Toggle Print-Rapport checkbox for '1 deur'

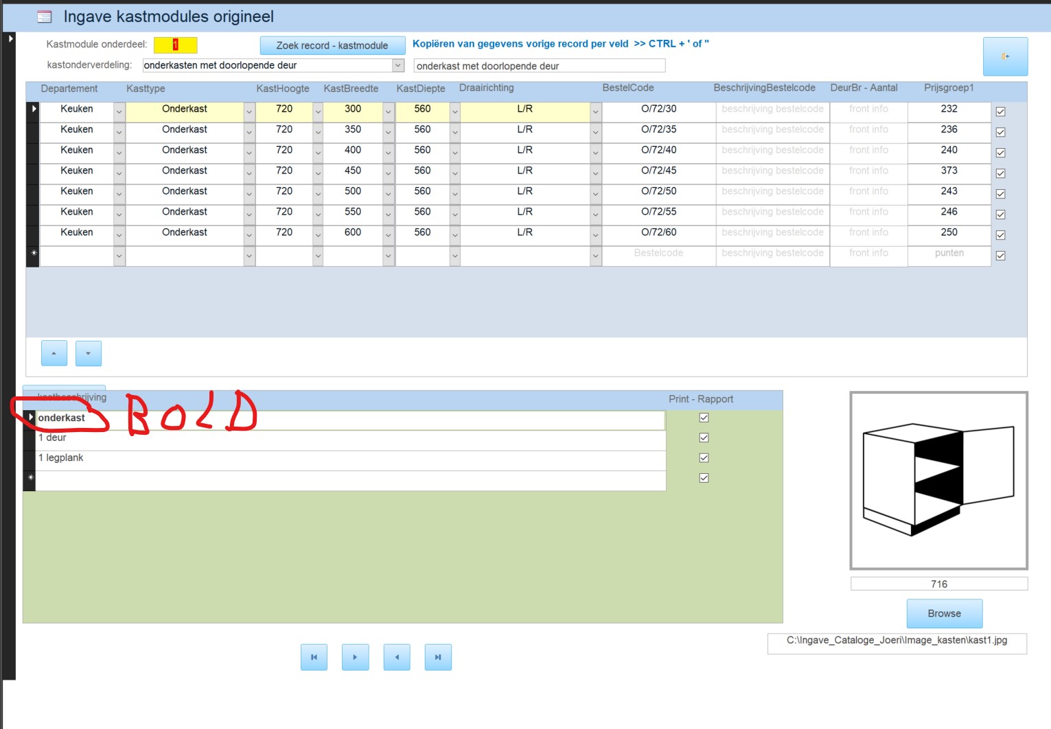pyautogui.click(x=703, y=438)
